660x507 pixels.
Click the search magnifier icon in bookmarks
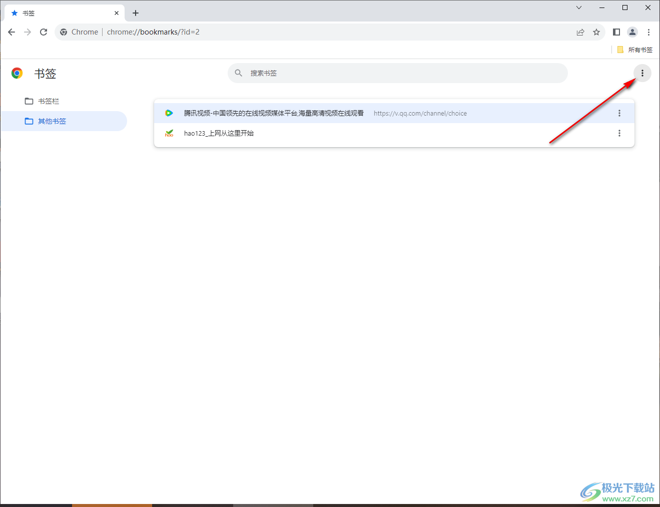(239, 73)
